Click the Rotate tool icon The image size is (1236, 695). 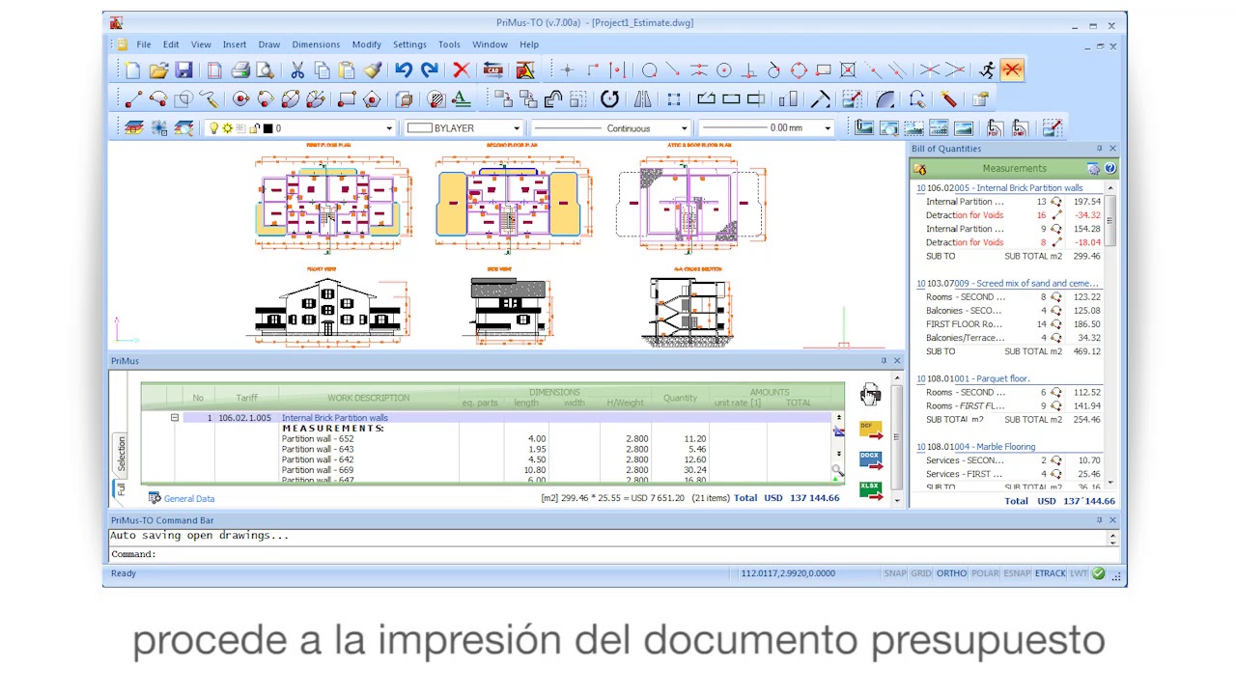pyautogui.click(x=609, y=98)
